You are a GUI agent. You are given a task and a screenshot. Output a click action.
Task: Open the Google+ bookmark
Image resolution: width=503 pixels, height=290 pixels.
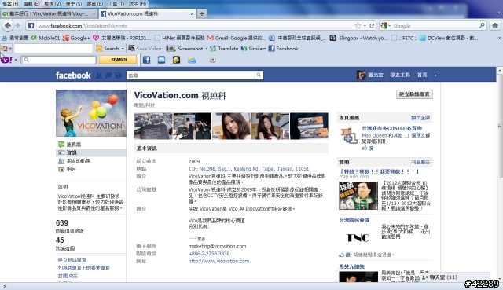point(76,38)
